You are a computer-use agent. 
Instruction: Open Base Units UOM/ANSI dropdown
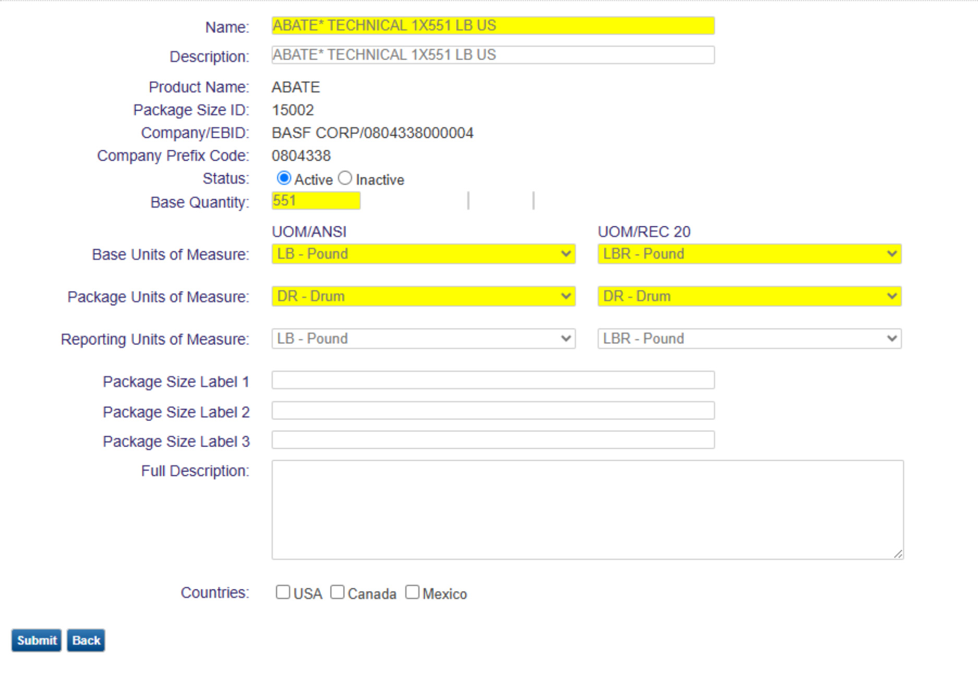tap(423, 254)
